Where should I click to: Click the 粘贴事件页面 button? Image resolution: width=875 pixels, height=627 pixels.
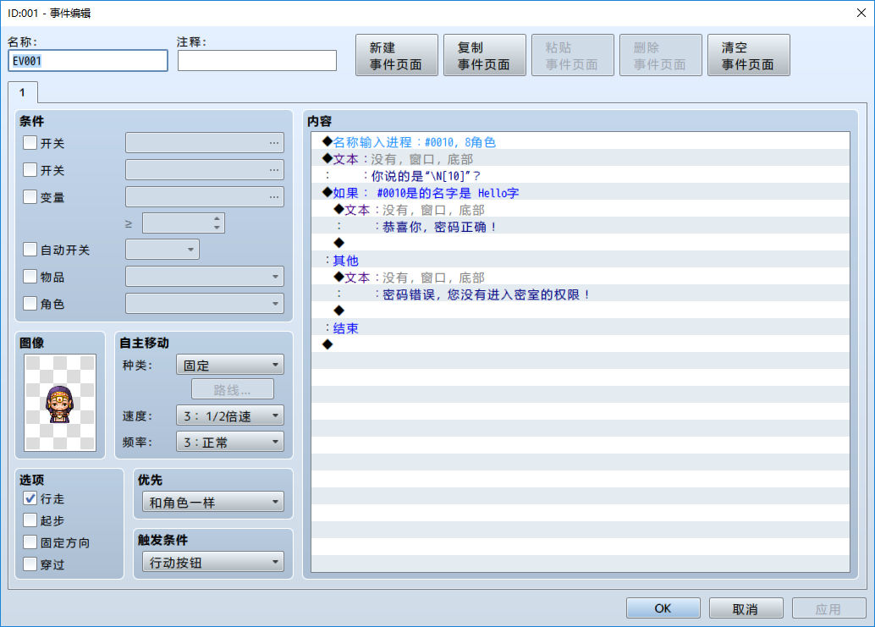(573, 55)
